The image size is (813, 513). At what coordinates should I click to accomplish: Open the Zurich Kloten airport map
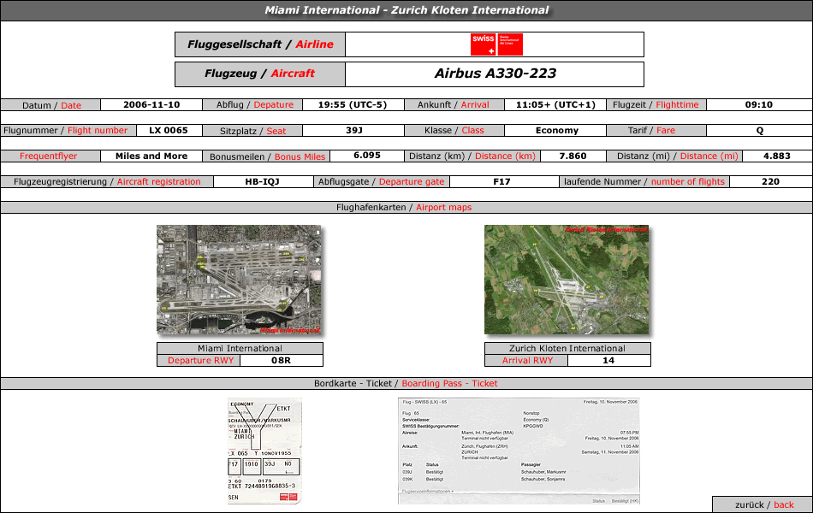567,280
